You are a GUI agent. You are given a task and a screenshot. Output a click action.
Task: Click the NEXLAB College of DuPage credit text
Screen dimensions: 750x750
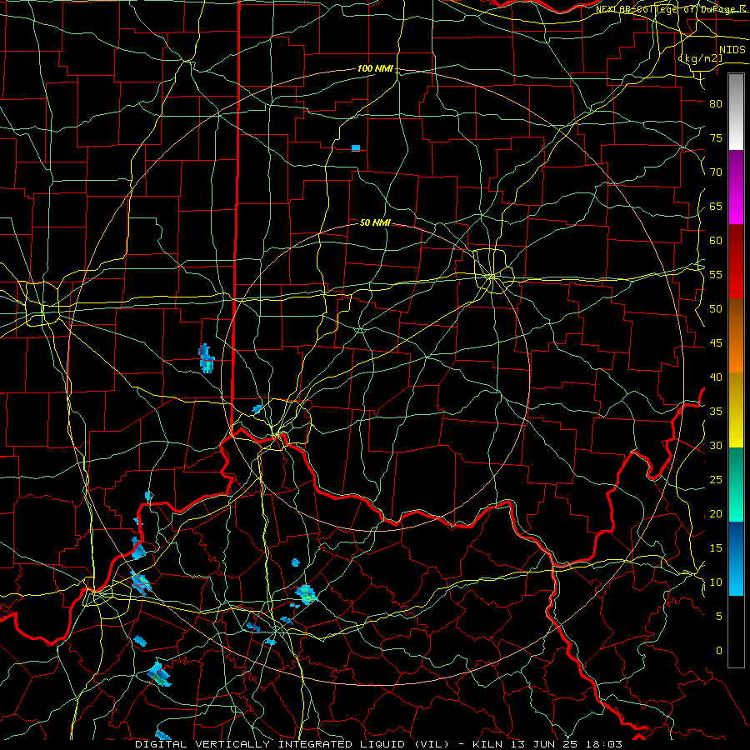click(672, 9)
